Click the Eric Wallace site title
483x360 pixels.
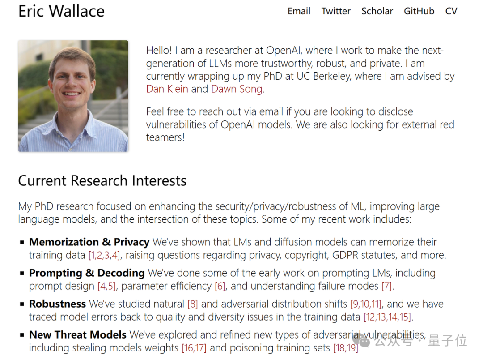(61, 11)
